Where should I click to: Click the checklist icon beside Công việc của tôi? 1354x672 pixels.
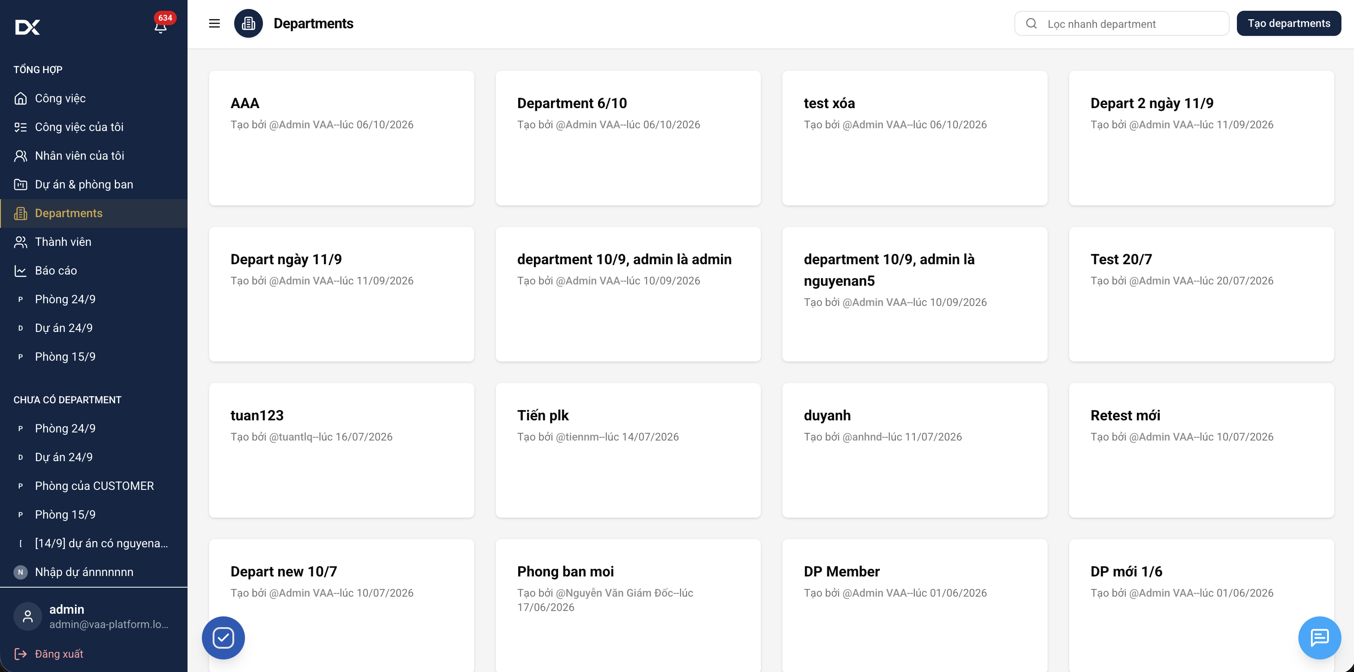tap(21, 127)
